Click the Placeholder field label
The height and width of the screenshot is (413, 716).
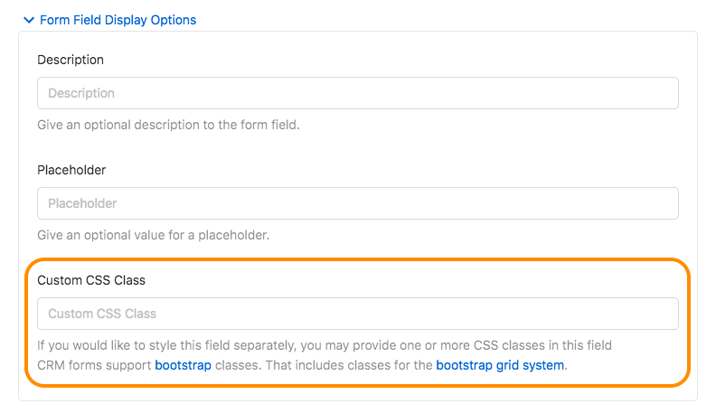point(71,170)
